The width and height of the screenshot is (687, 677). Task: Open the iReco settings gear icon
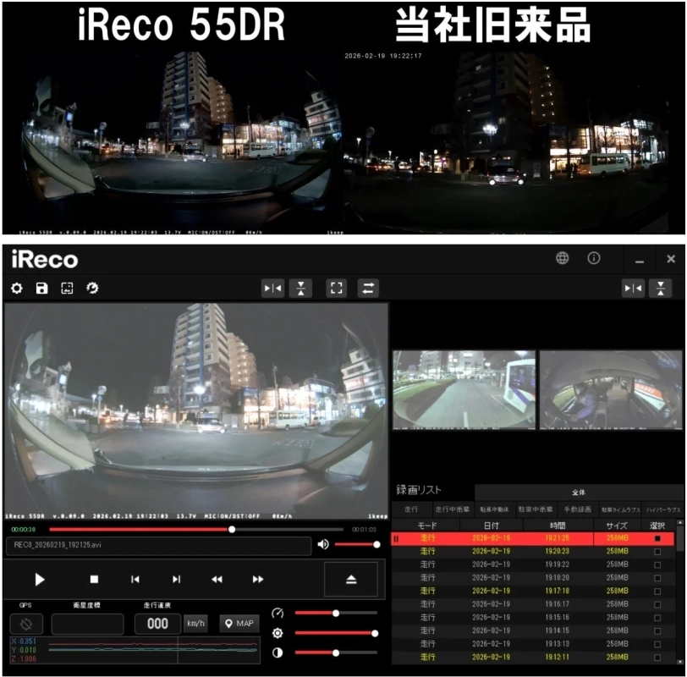[18, 288]
